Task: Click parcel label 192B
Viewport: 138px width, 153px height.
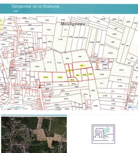Action: (47, 20)
